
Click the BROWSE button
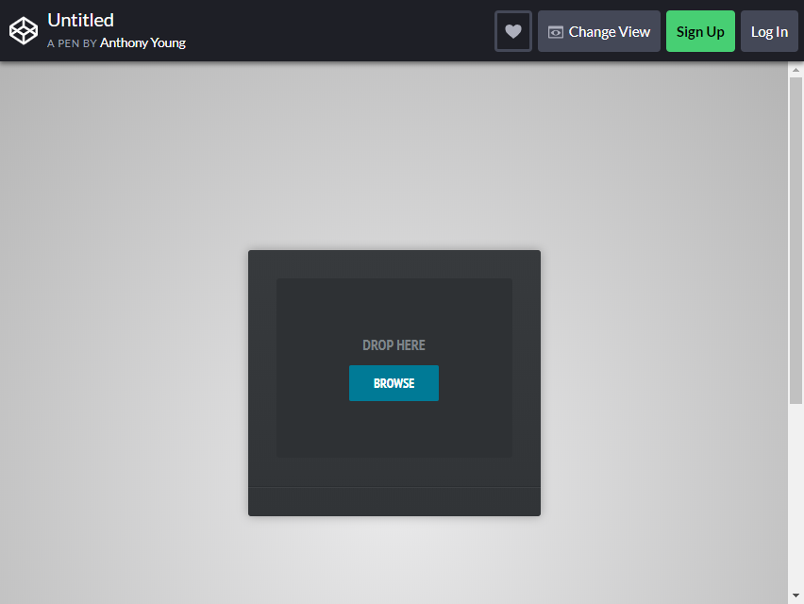pos(394,383)
